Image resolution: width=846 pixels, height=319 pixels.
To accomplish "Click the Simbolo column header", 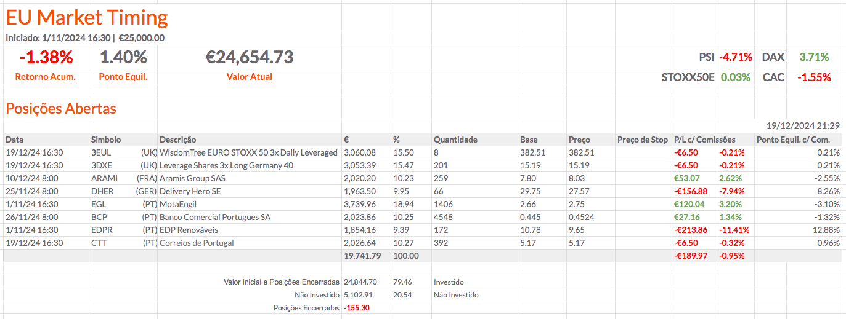I will [x=106, y=140].
